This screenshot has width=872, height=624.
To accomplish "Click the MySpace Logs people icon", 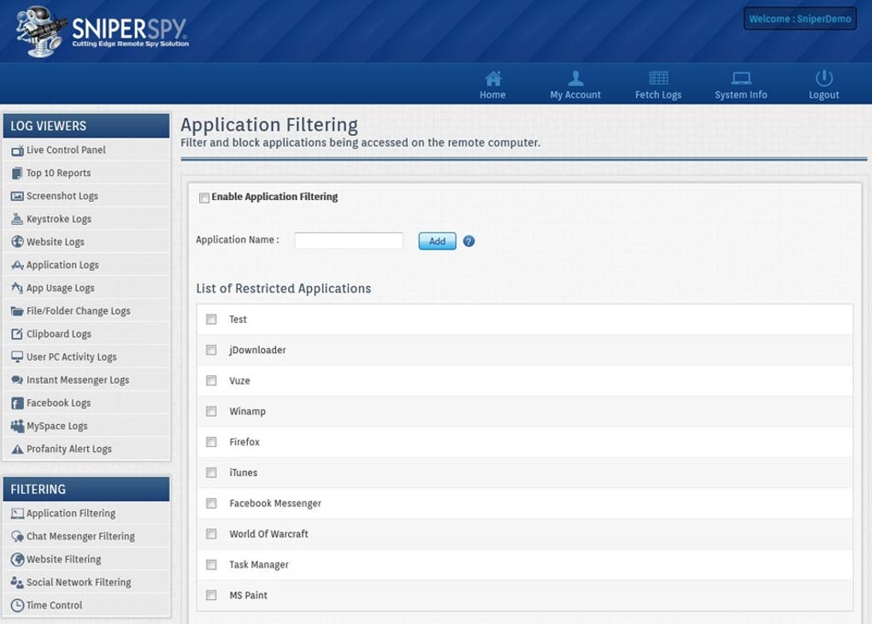I will pos(17,426).
